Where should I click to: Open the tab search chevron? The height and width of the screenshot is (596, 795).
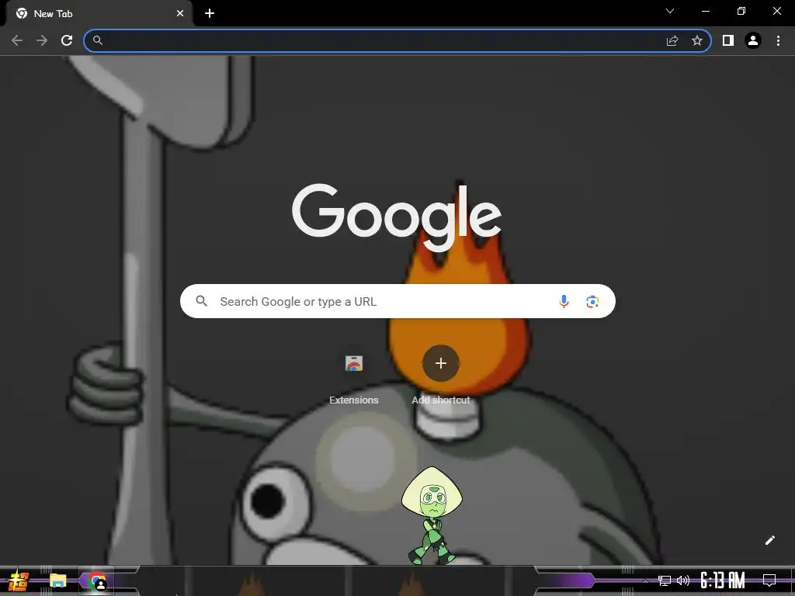[x=670, y=11]
